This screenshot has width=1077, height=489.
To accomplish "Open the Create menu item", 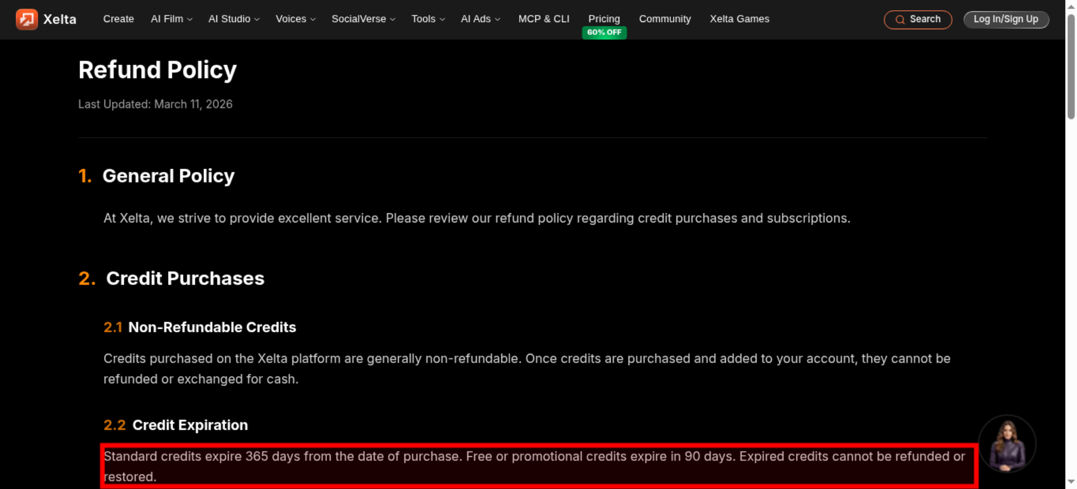I will pos(118,19).
